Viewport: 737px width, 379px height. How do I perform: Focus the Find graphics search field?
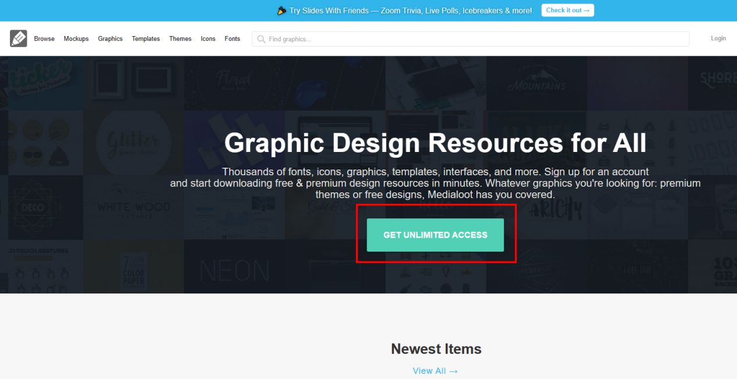(x=471, y=39)
